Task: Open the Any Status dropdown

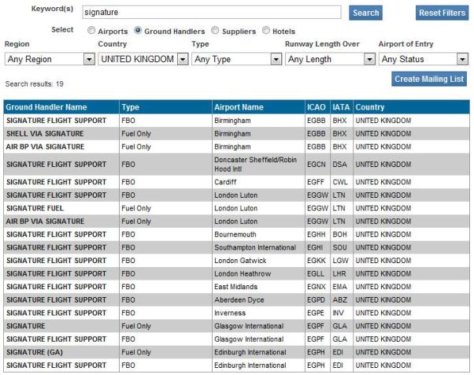Action: (x=424, y=59)
